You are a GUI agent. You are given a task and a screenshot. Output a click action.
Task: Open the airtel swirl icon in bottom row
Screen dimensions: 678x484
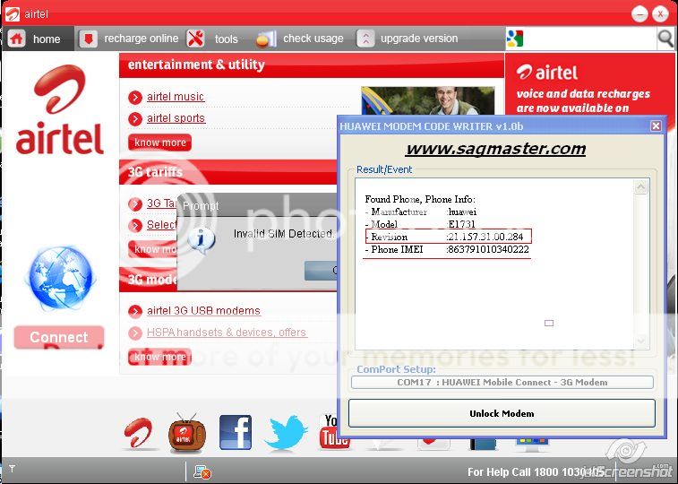[x=138, y=433]
